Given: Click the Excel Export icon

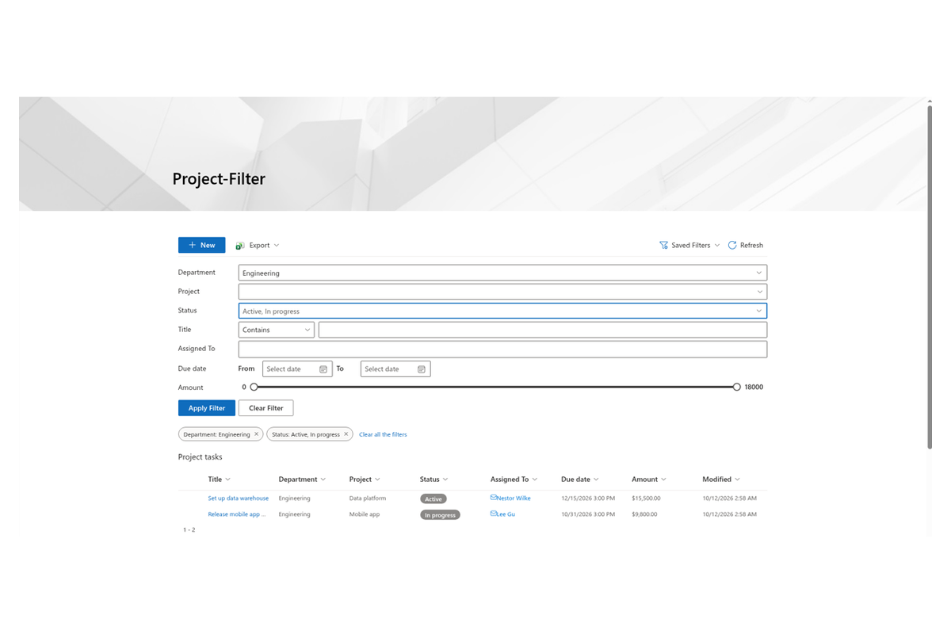Looking at the screenshot, I should click(240, 246).
